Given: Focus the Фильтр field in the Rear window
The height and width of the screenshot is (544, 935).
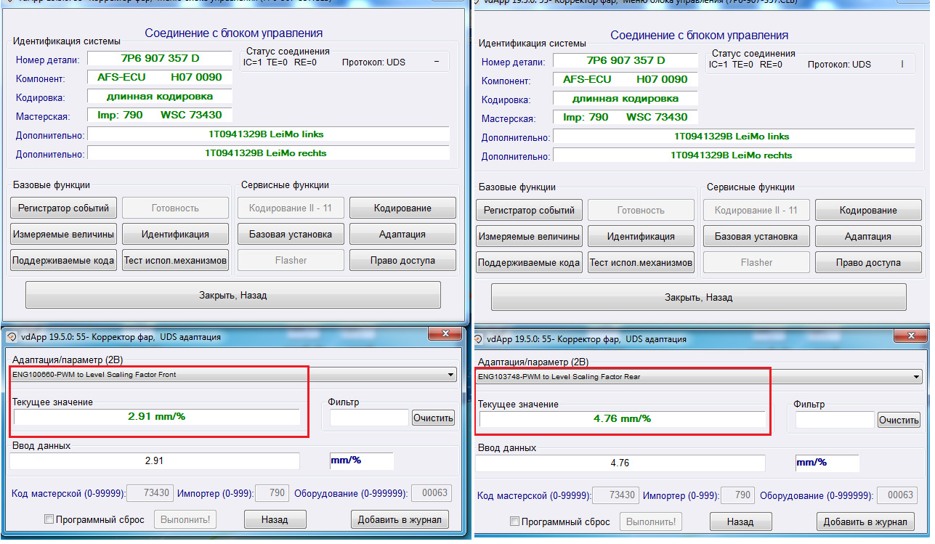Looking at the screenshot, I should click(x=835, y=420).
